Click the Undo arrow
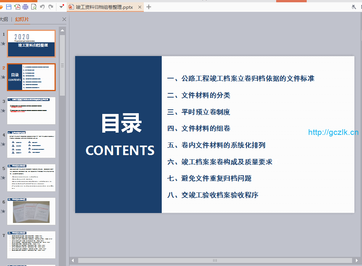The height and width of the screenshot is (266, 362). tap(42, 7)
